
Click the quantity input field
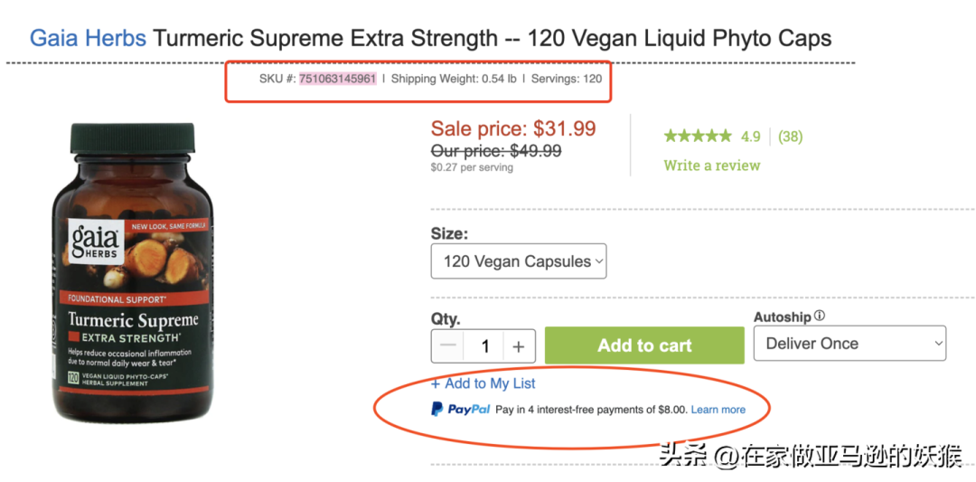(485, 345)
